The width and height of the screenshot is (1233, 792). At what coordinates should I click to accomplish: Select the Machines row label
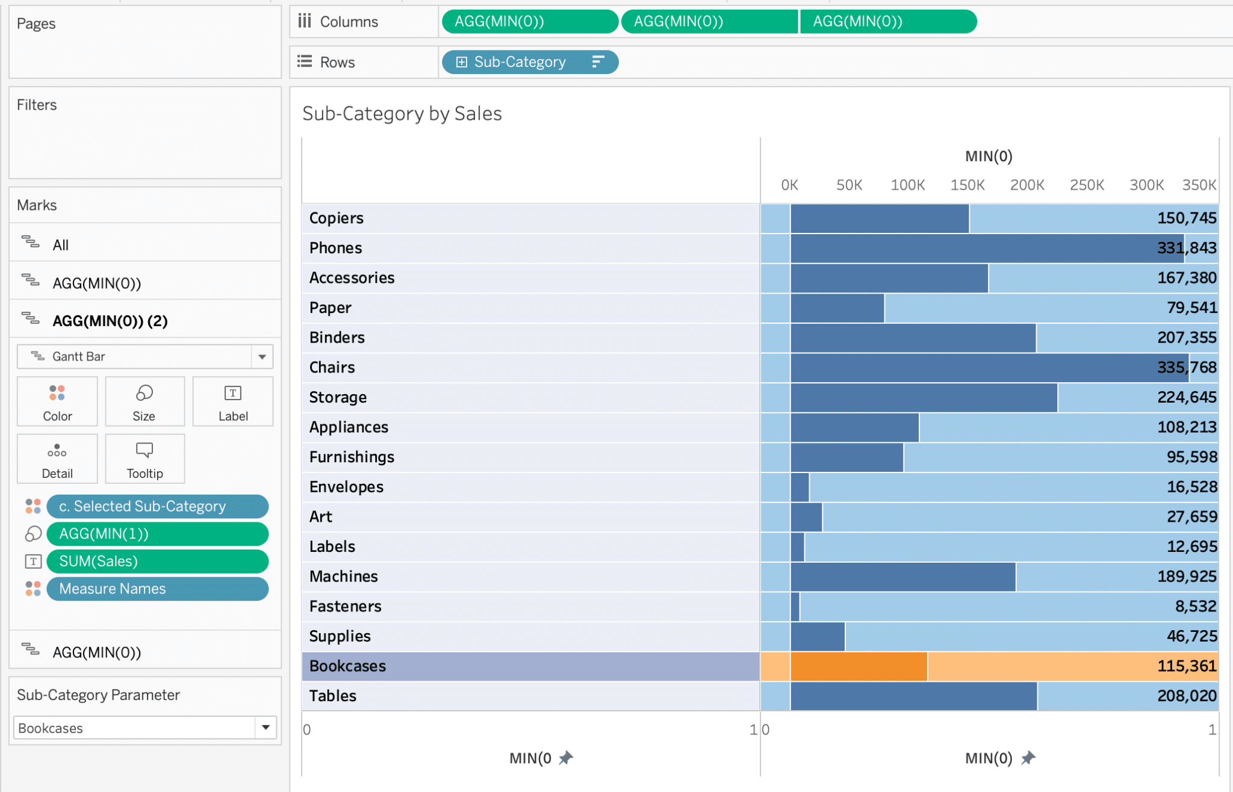point(343,576)
